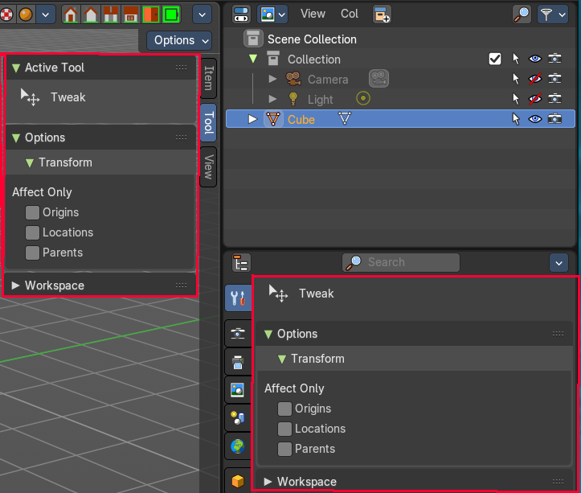The height and width of the screenshot is (493, 581).
Task: Select the orange door icon
Action: click(x=151, y=14)
